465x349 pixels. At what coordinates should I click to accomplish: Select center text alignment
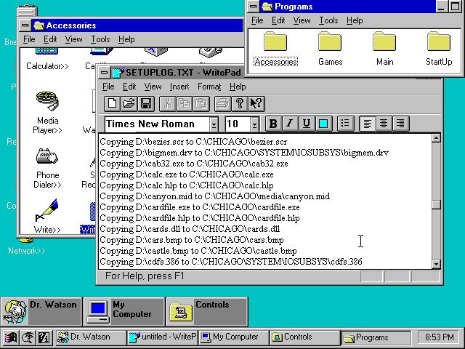coord(384,124)
